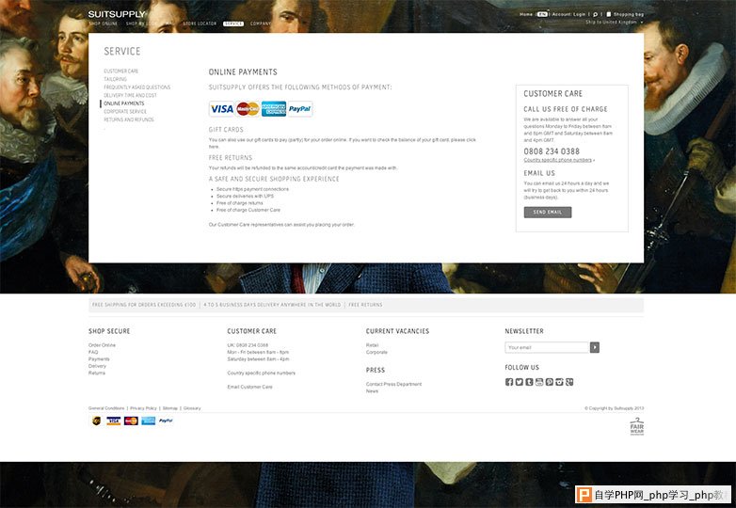
Task: Click the free shipping banner text
Action: 144,305
